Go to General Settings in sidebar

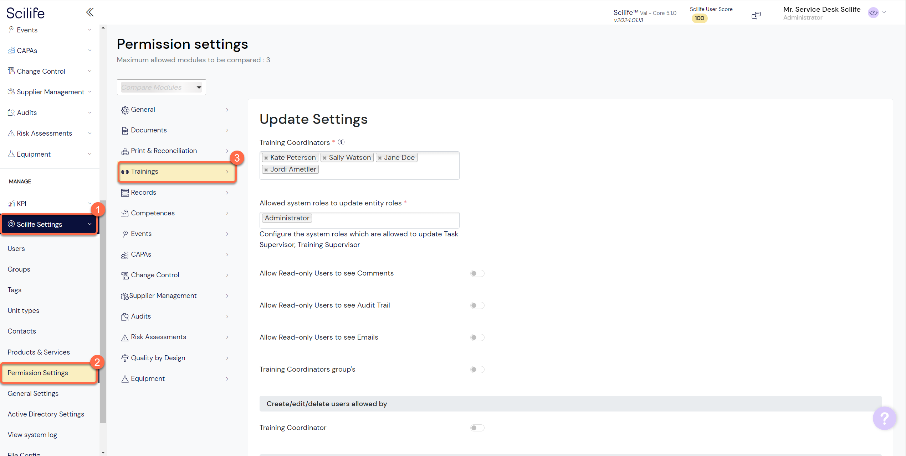click(33, 393)
